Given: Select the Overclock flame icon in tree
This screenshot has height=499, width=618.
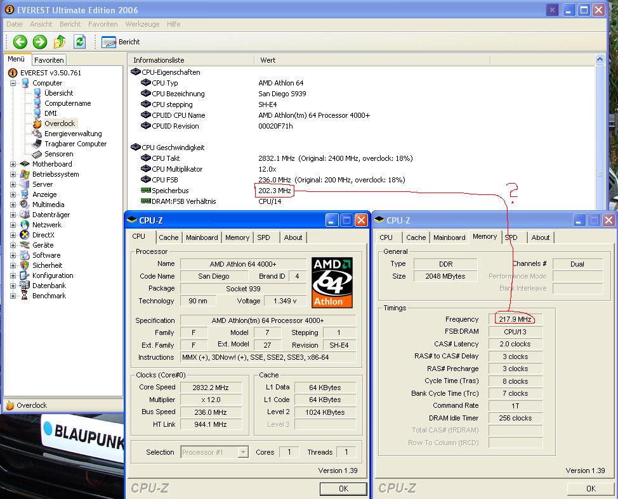Looking at the screenshot, I should click(37, 123).
